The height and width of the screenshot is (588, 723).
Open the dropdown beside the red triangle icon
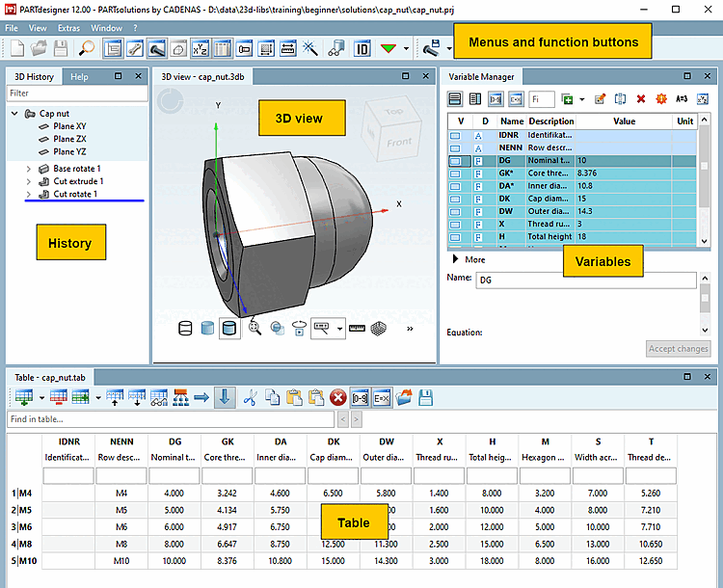(x=406, y=47)
